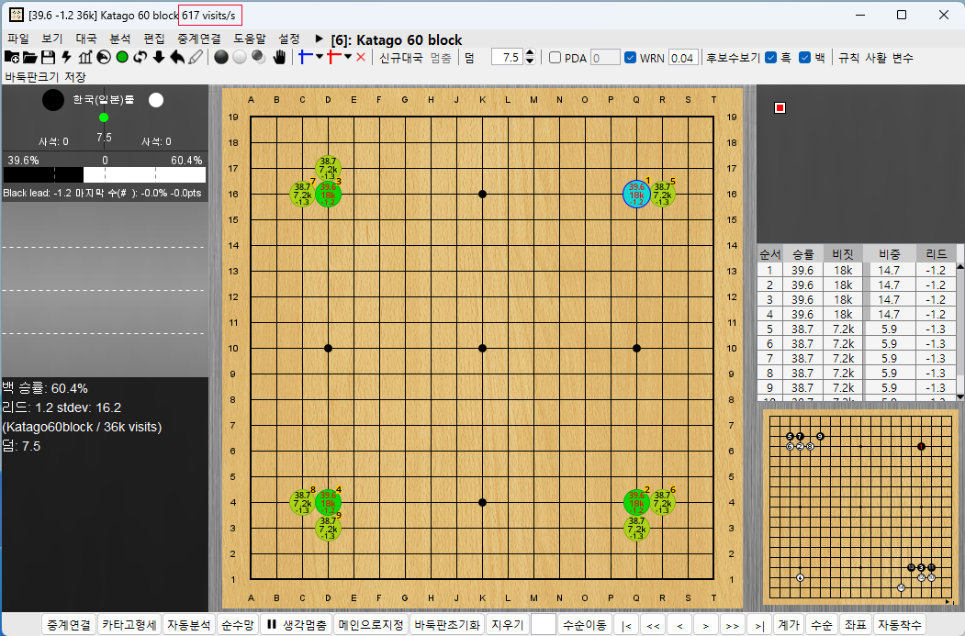Toggle the WRN checkbox
965x636 pixels.
coord(630,58)
